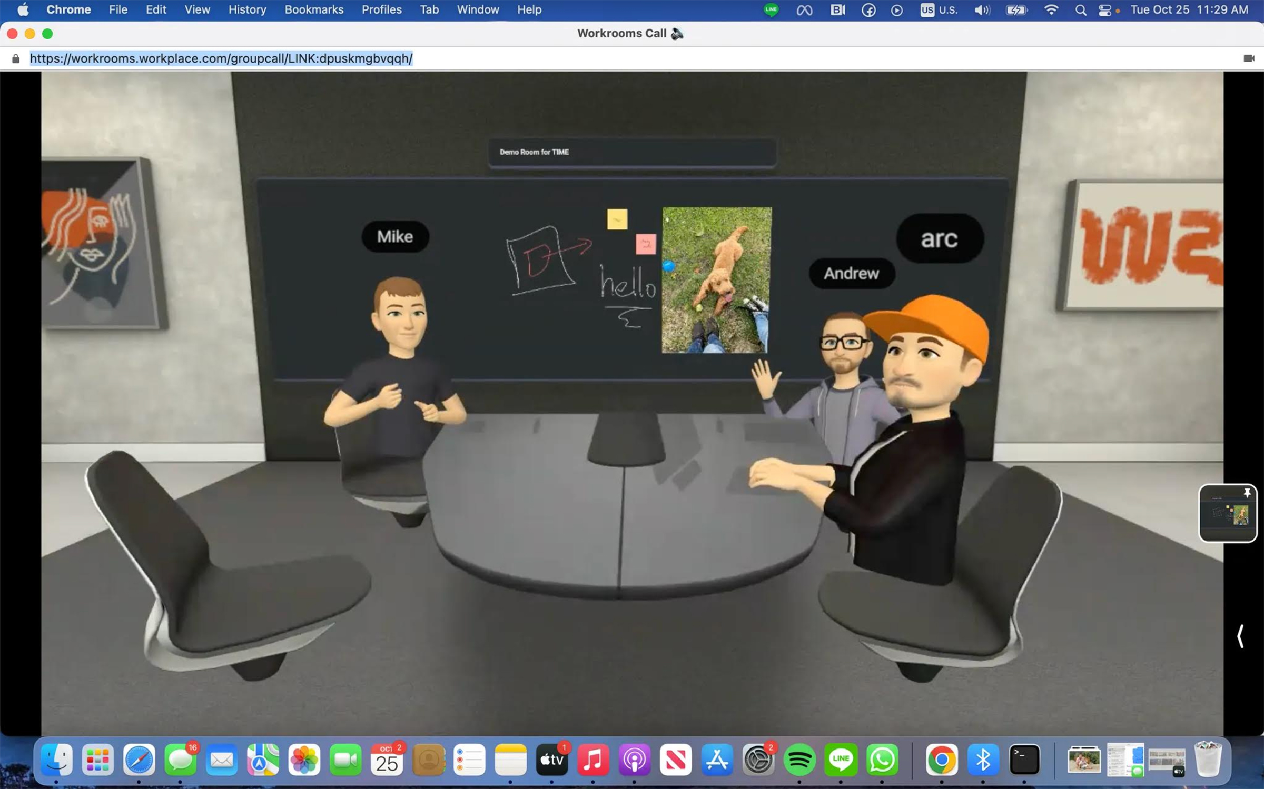Image resolution: width=1264 pixels, height=789 pixels.
Task: Open Photos app from the Dock
Action: (x=304, y=760)
